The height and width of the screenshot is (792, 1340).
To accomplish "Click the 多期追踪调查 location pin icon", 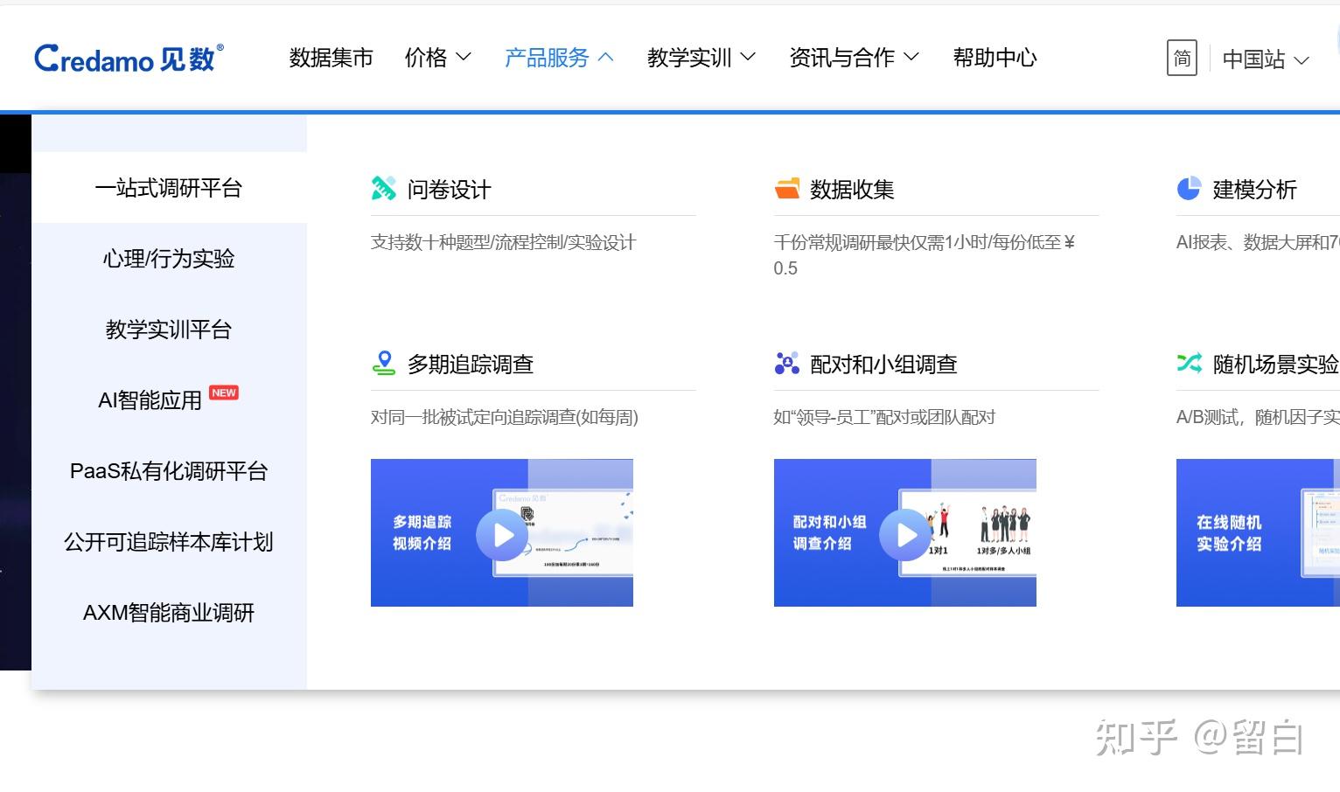I will [384, 362].
